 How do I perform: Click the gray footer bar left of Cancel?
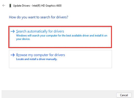point(59,94)
